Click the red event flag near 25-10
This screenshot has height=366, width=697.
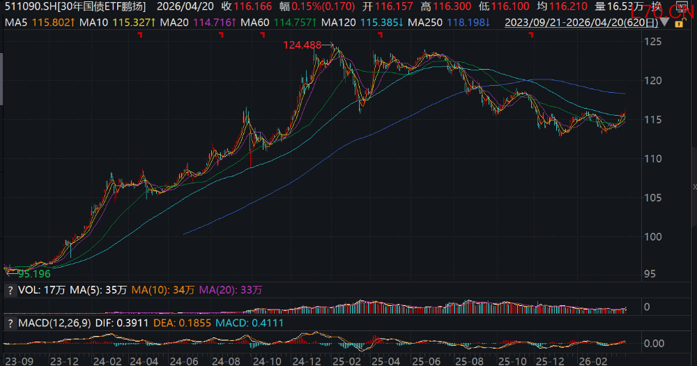click(530, 35)
